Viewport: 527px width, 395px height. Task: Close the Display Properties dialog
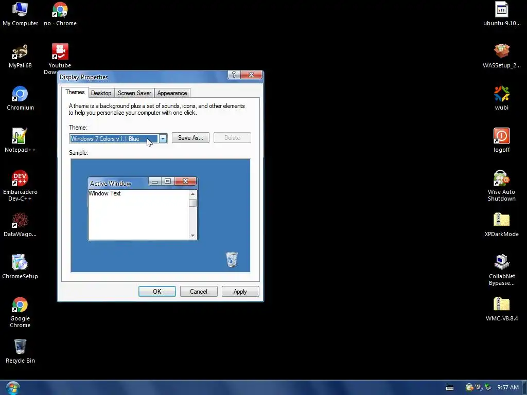[x=251, y=75]
